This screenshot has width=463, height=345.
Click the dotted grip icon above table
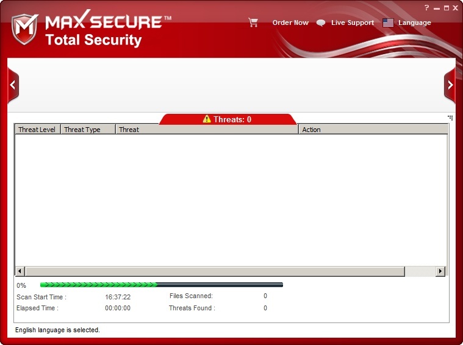(450, 118)
